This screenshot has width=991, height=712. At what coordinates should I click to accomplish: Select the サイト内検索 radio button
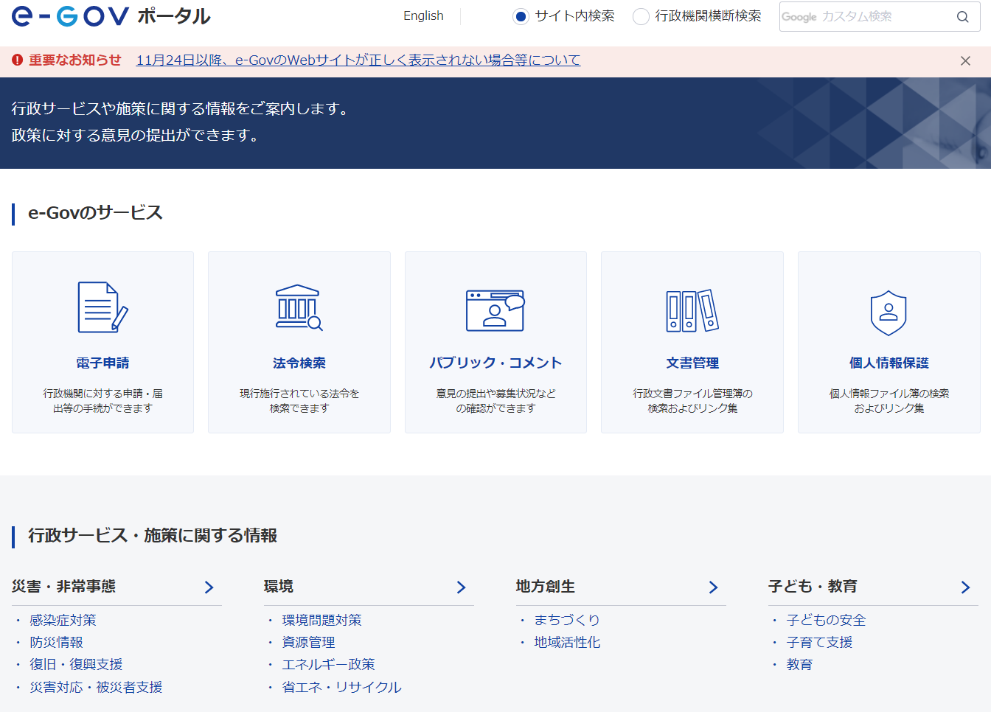[521, 17]
